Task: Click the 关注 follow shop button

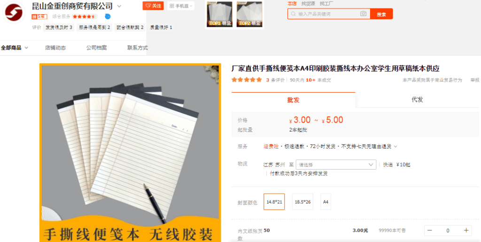Action: (154, 6)
